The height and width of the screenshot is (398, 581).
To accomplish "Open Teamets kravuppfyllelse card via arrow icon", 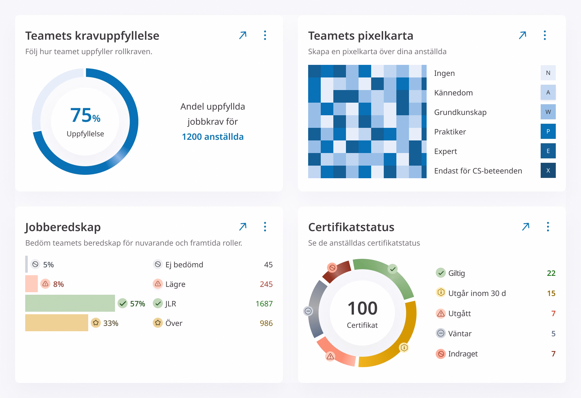I will pos(243,35).
